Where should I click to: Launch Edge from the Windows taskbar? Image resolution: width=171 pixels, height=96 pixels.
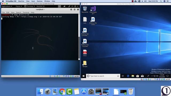[128, 76]
